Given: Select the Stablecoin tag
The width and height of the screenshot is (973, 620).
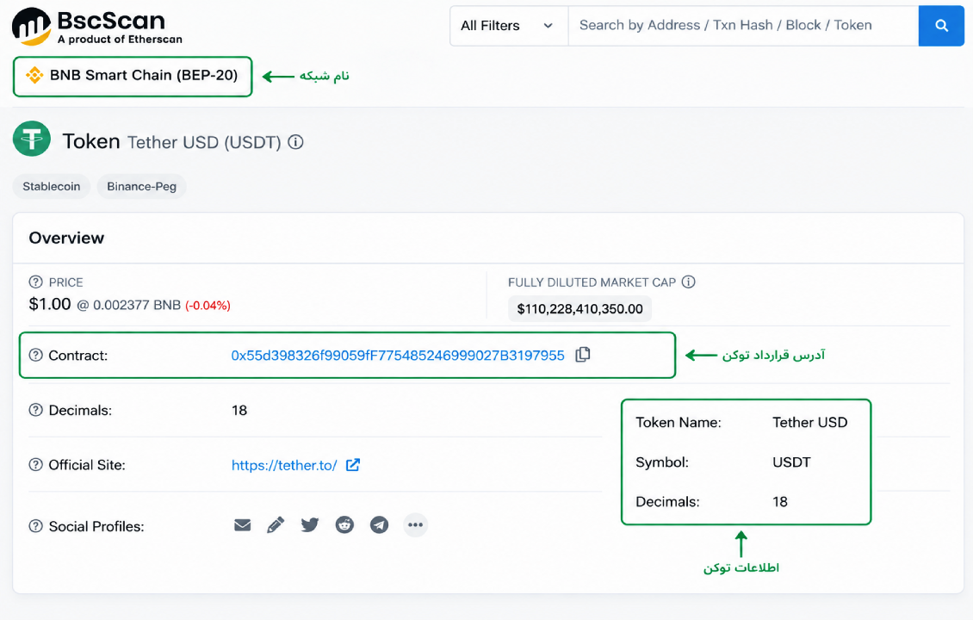Looking at the screenshot, I should 52,186.
